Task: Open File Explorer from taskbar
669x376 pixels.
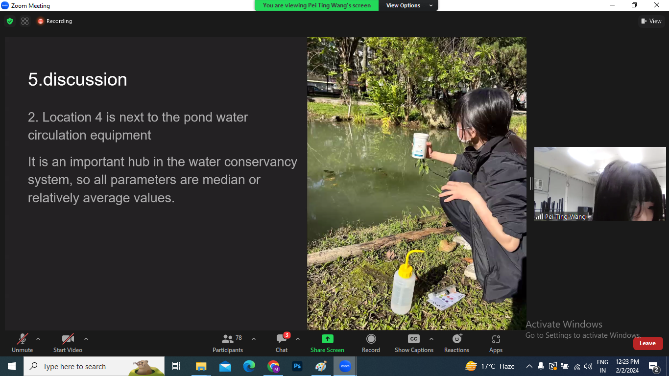Action: point(201,366)
